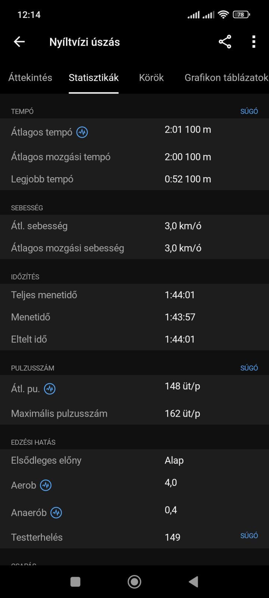Select the Legjobb tempó row
Image resolution: width=269 pixels, height=598 pixels.
click(x=134, y=179)
